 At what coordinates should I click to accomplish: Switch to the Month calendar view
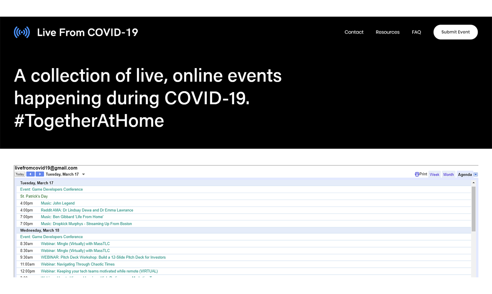point(448,174)
